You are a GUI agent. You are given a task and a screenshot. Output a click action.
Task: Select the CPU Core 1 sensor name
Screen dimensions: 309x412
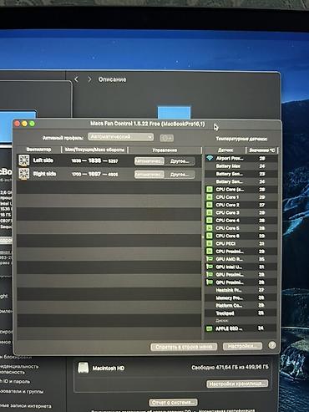click(227, 197)
